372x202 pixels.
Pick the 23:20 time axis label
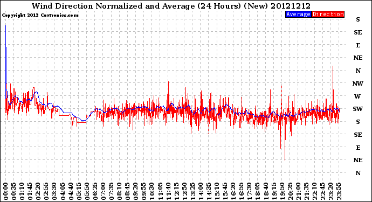pos(330,191)
